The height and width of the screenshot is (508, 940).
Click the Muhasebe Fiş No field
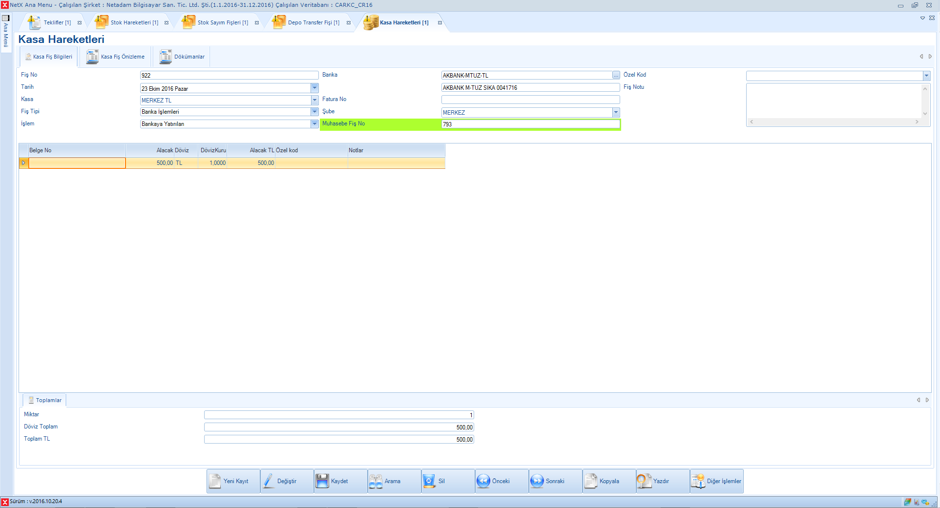(x=530, y=124)
